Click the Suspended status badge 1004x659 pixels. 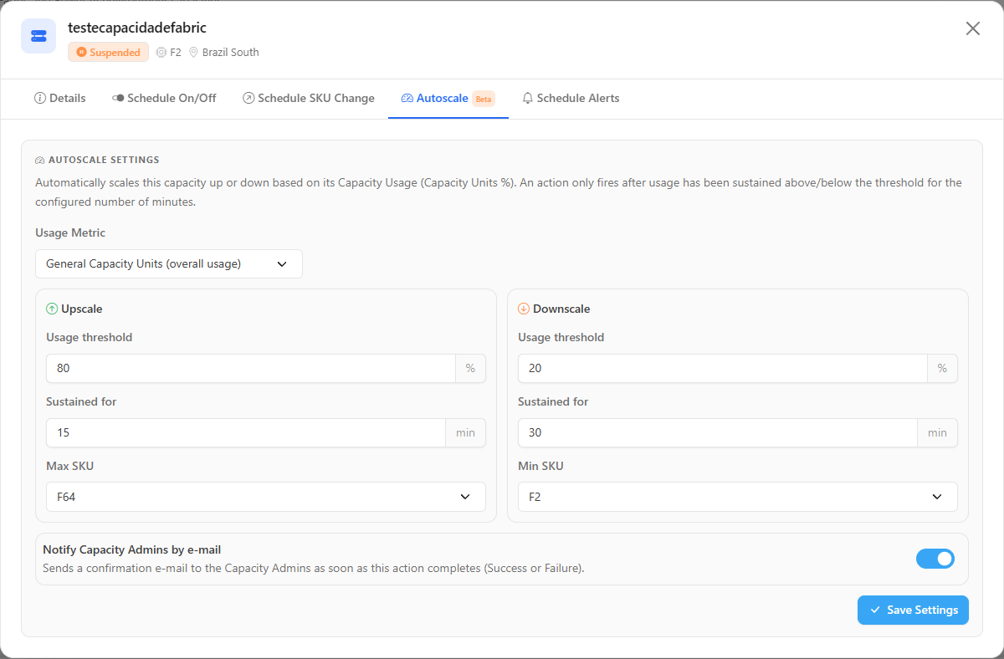(x=108, y=52)
